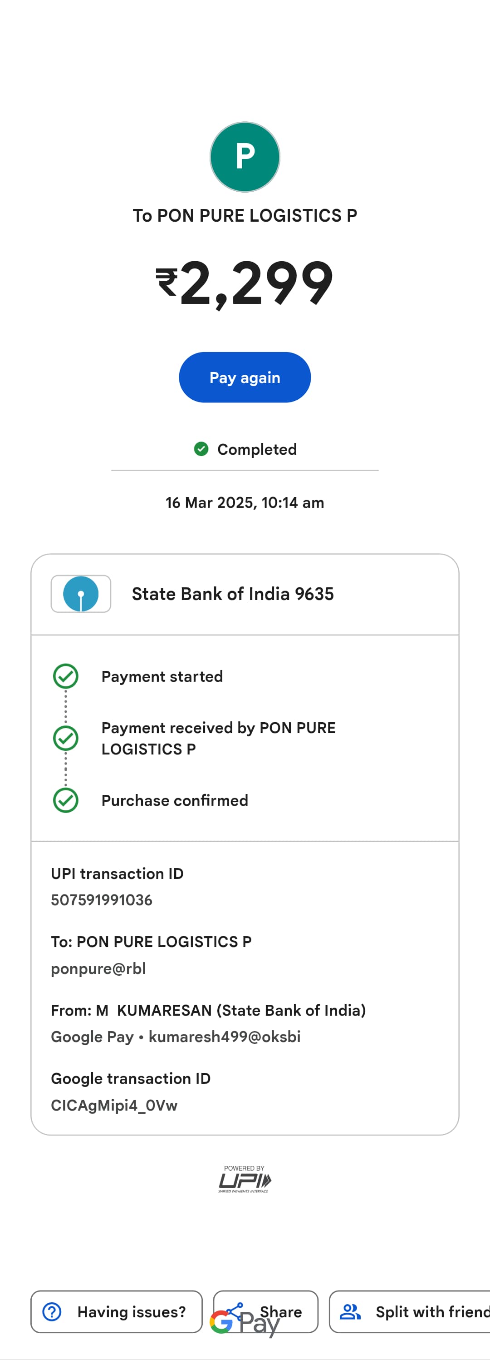Tap the kumaresh499@oksbi sender address
The width and height of the screenshot is (490, 1360).
point(224,1037)
